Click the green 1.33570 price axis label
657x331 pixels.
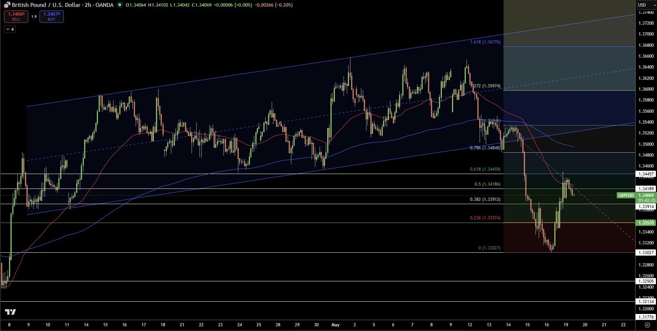coord(646,223)
